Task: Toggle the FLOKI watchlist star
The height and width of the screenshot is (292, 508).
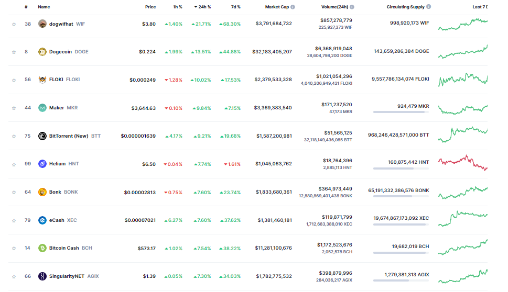Action: click(x=14, y=80)
